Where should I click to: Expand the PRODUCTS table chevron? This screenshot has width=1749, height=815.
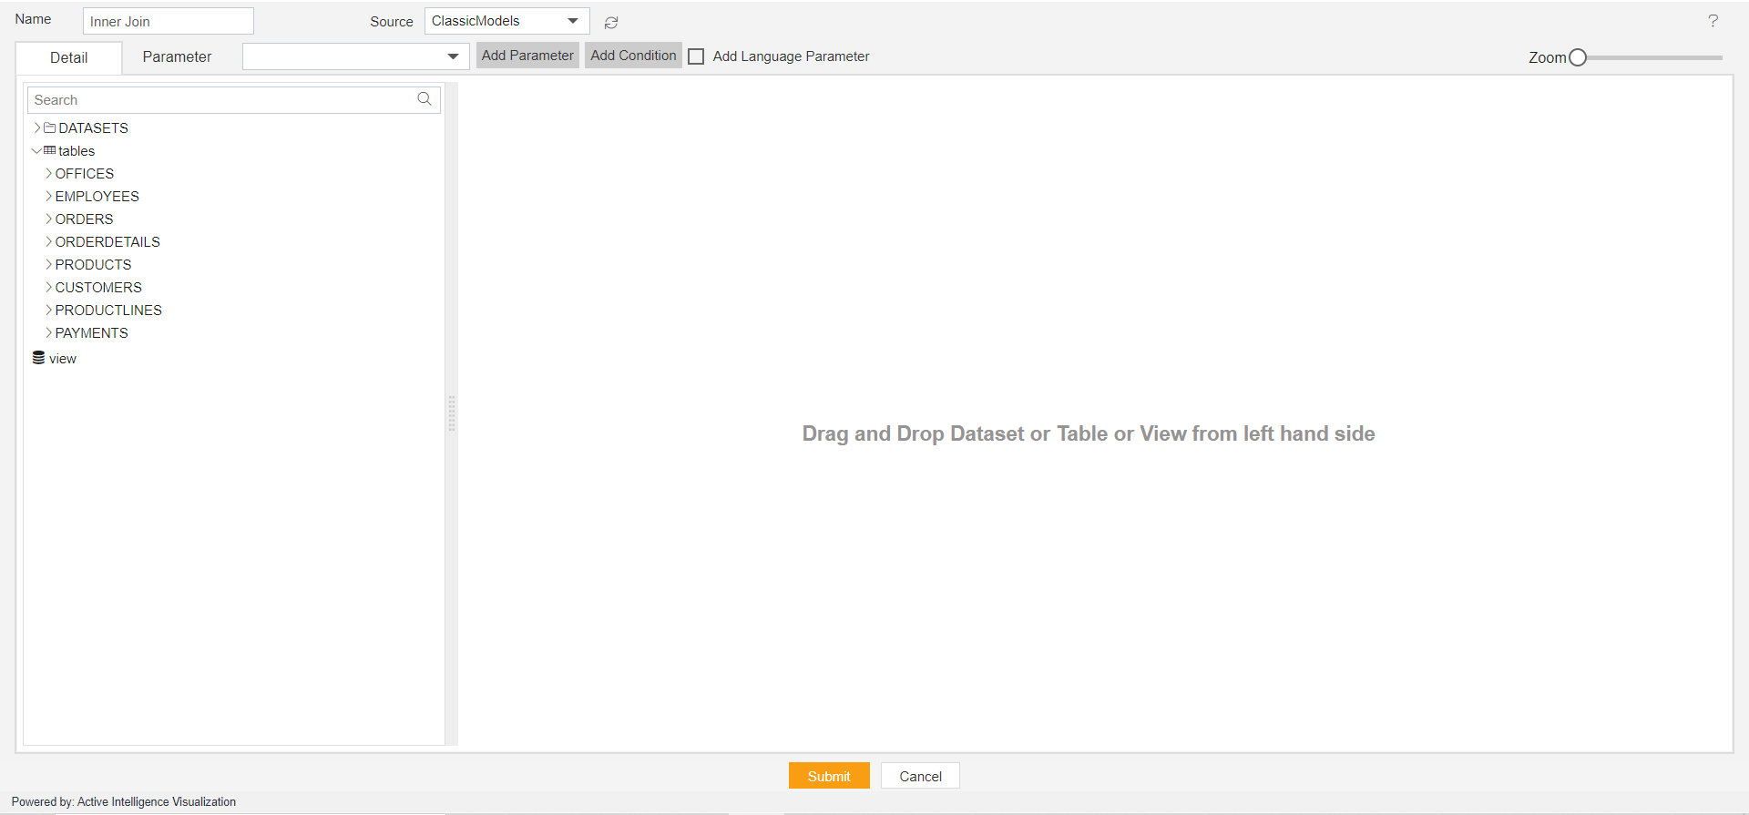pos(49,264)
